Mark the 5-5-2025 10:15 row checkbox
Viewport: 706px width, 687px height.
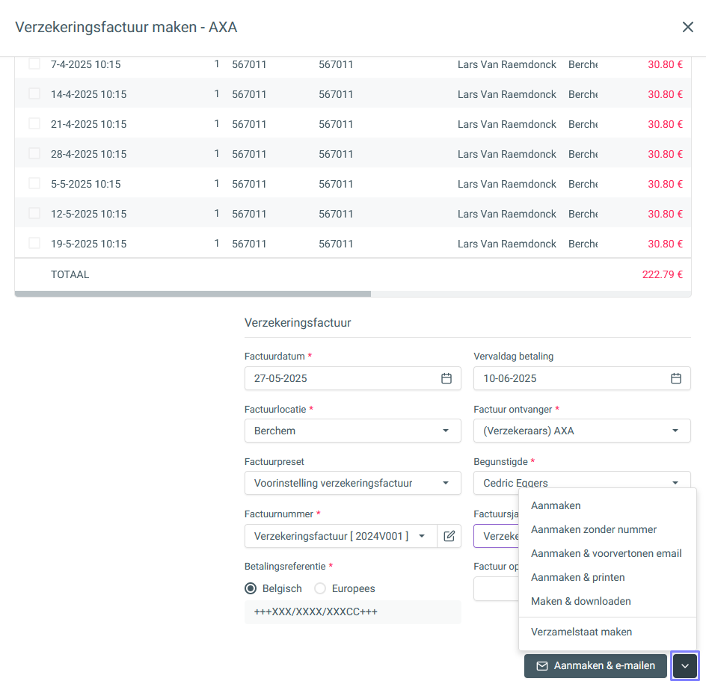click(x=34, y=183)
